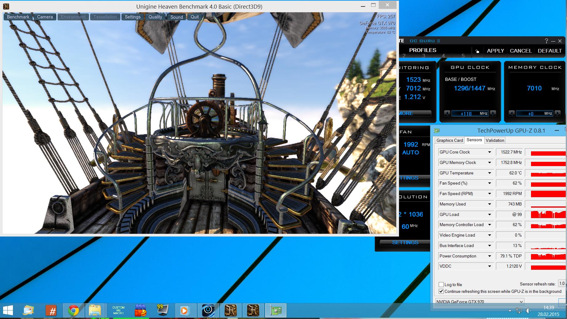Click the memory clock +0 MHz offset field
The height and width of the screenshot is (319, 567).
pos(534,114)
